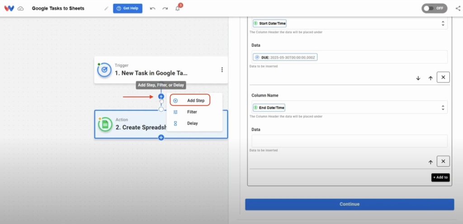Undo the last change
463x224 pixels.
pos(153,9)
